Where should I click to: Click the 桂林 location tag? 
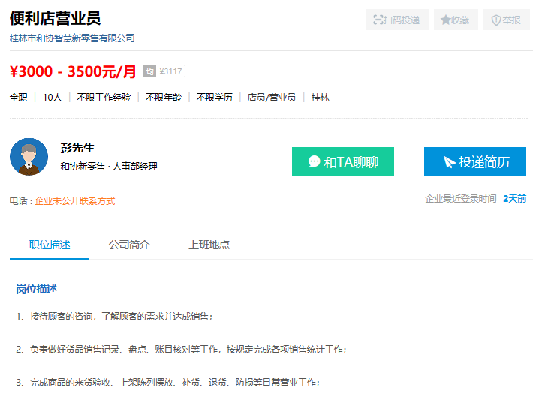click(x=320, y=98)
